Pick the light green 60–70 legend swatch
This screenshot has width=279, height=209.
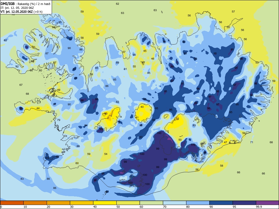151,203
